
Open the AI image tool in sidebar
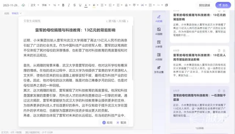[159, 31]
